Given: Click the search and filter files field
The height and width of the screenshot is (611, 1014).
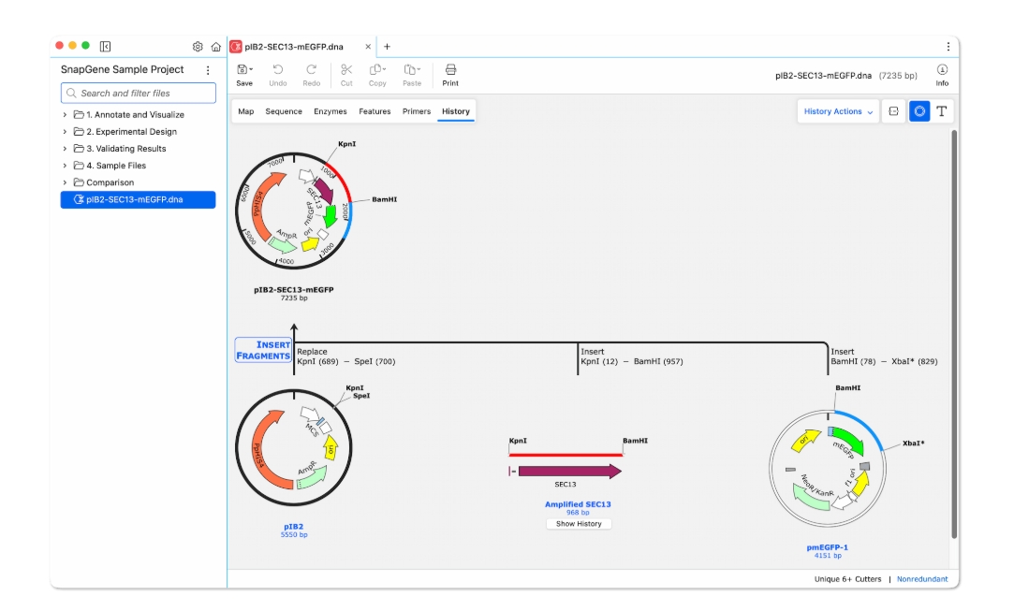Looking at the screenshot, I should coord(139,94).
